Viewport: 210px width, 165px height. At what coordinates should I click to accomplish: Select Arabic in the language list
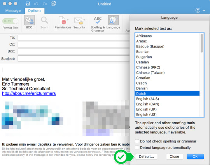[167, 41]
